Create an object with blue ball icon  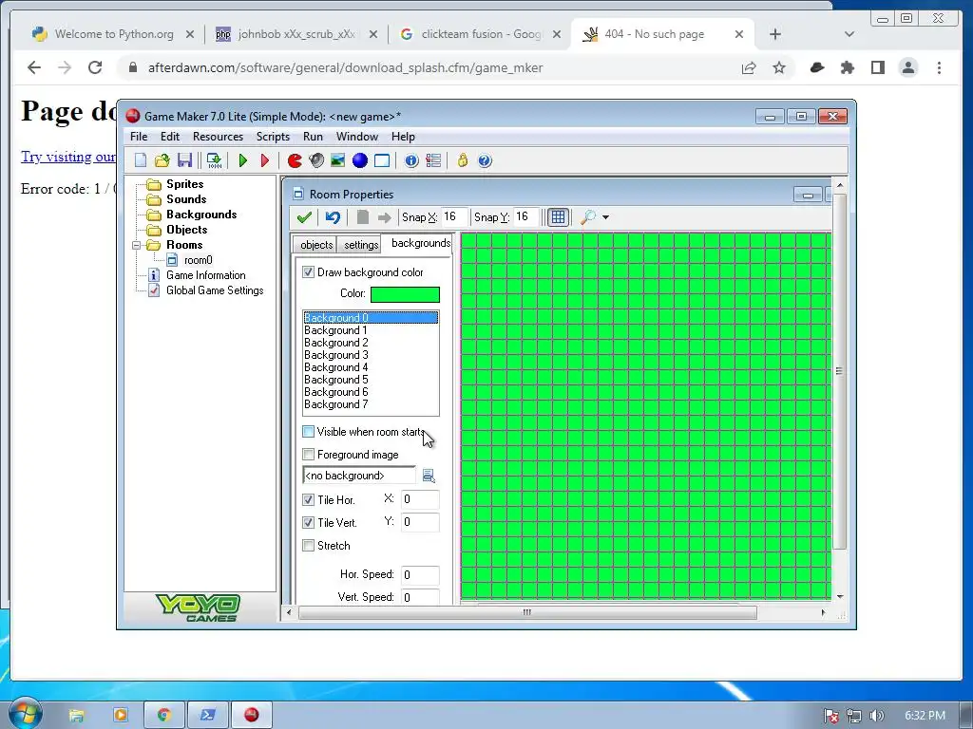click(x=360, y=160)
